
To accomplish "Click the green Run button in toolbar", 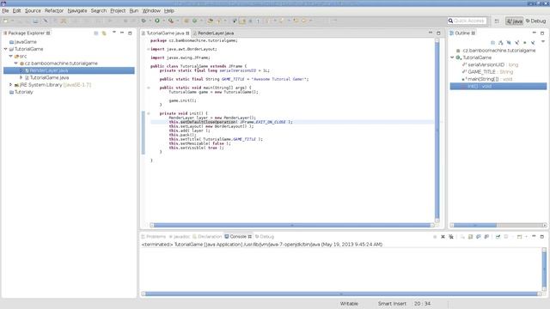I will (157, 21).
